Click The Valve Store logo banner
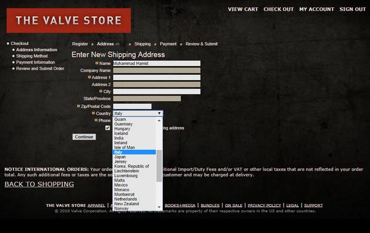This screenshot has width=370, height=233. point(68,20)
